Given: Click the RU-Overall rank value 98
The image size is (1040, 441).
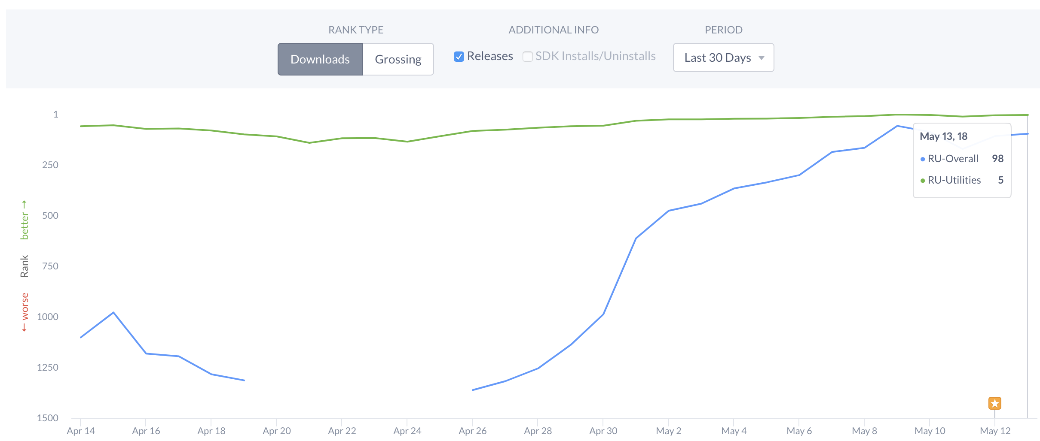Looking at the screenshot, I should pos(997,159).
